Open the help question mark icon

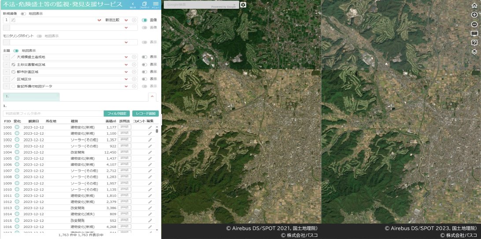pos(474,42)
